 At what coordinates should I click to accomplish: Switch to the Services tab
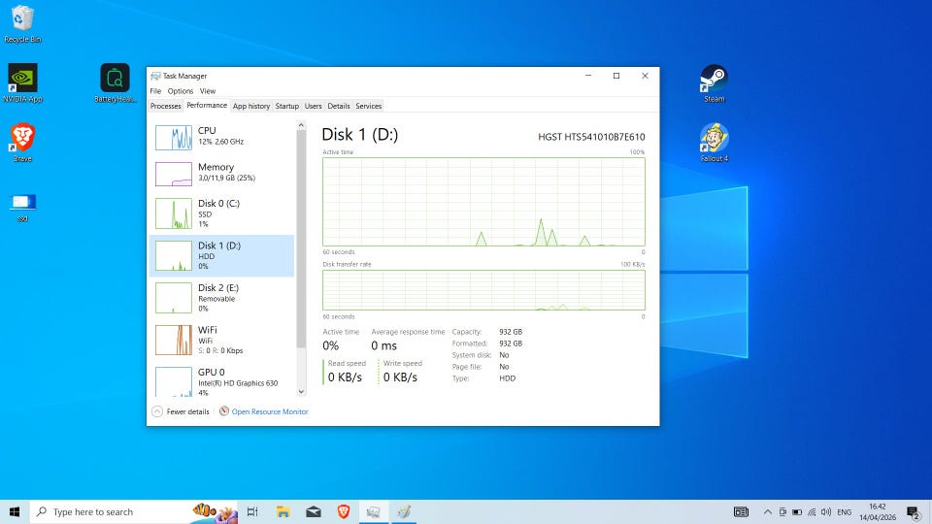pyautogui.click(x=369, y=106)
